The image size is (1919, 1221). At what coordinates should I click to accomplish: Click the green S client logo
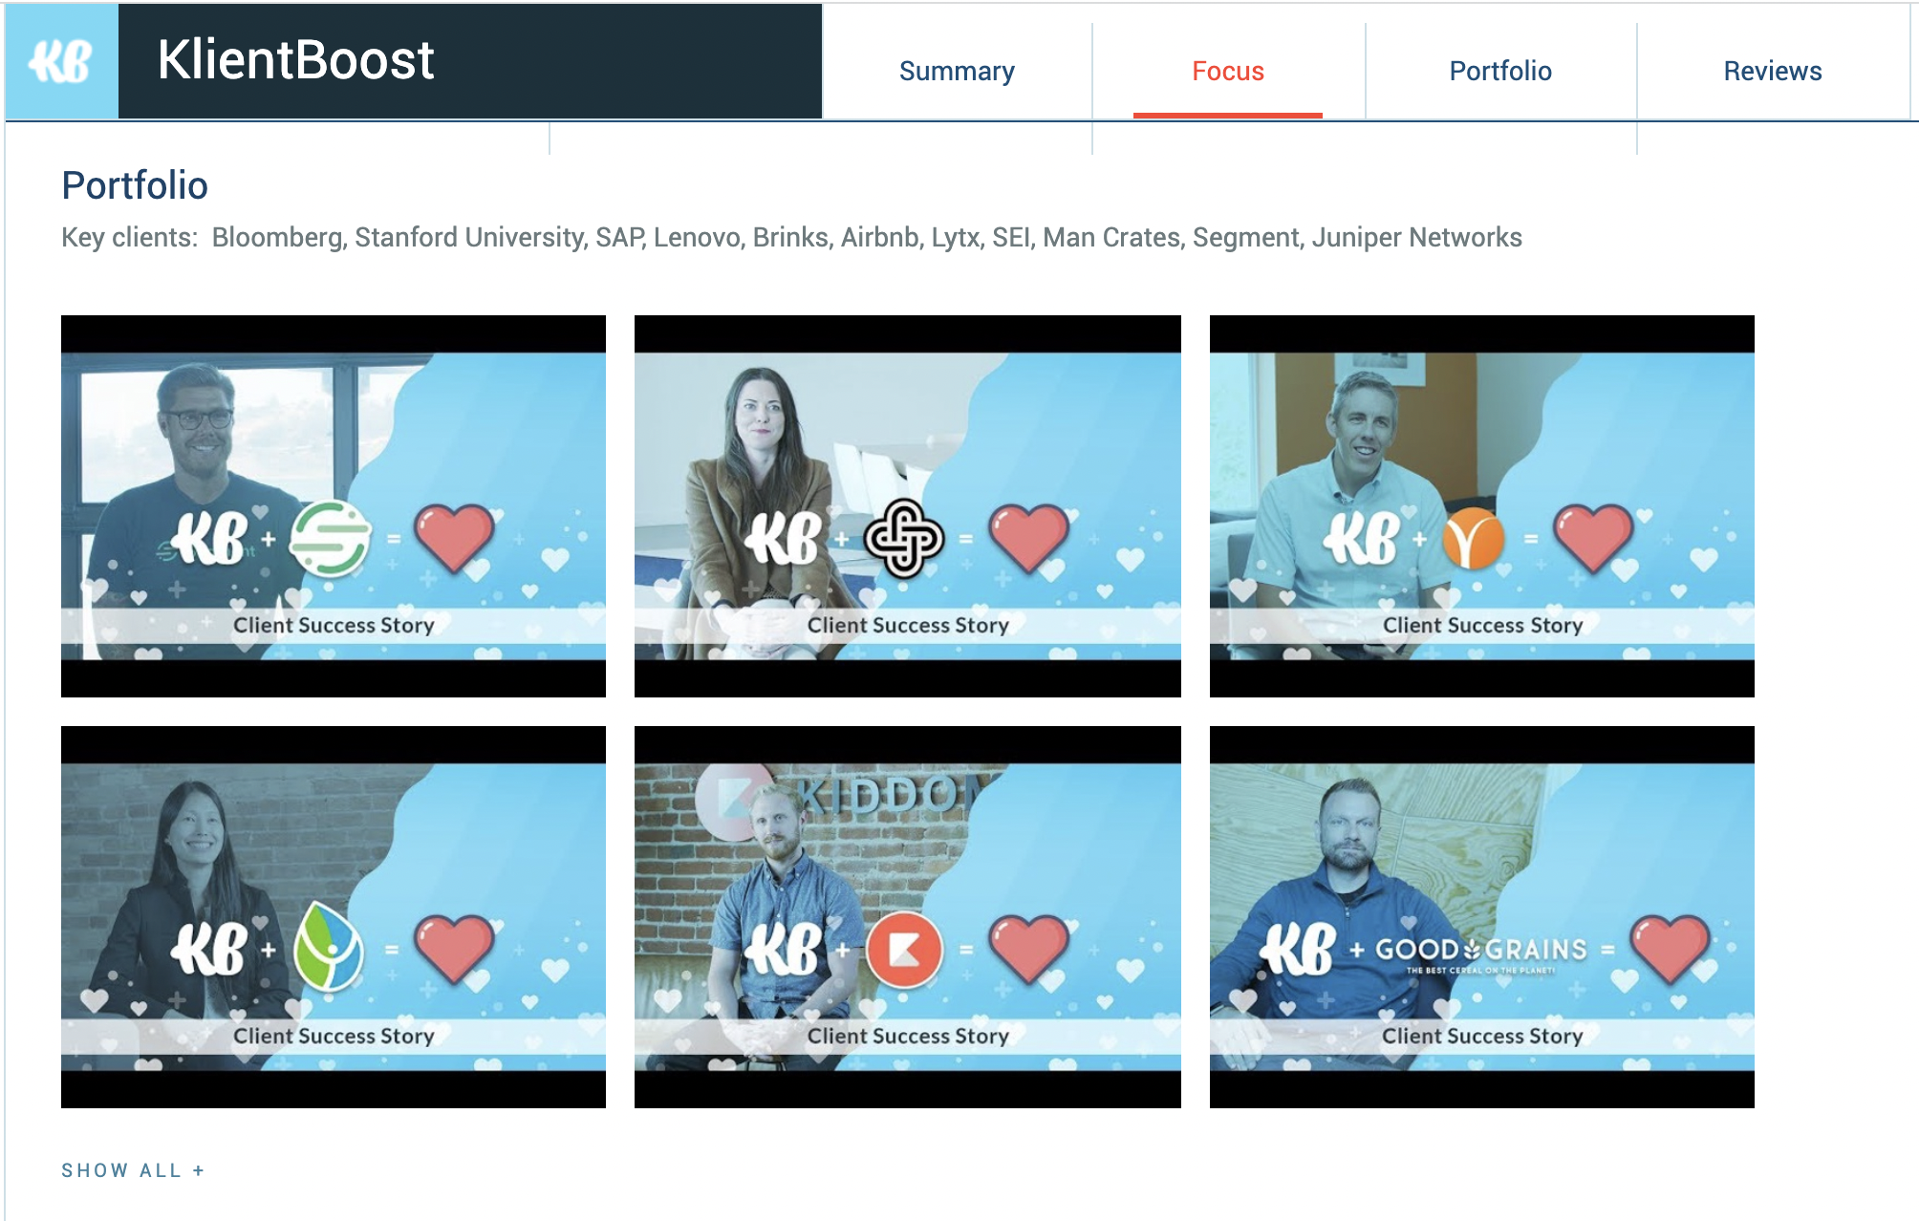[x=331, y=538]
